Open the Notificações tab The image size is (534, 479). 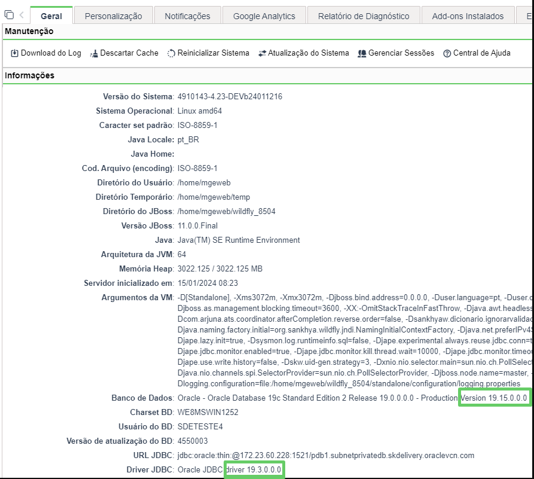click(188, 16)
